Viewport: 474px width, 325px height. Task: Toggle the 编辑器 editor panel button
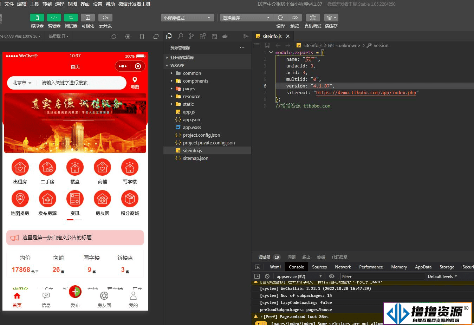(54, 18)
